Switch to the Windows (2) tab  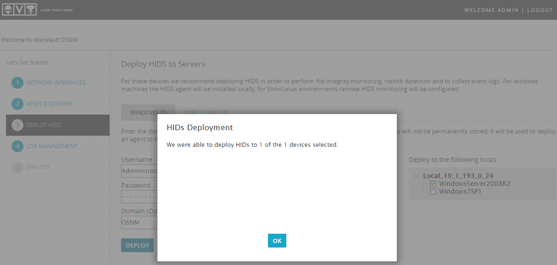pos(148,112)
